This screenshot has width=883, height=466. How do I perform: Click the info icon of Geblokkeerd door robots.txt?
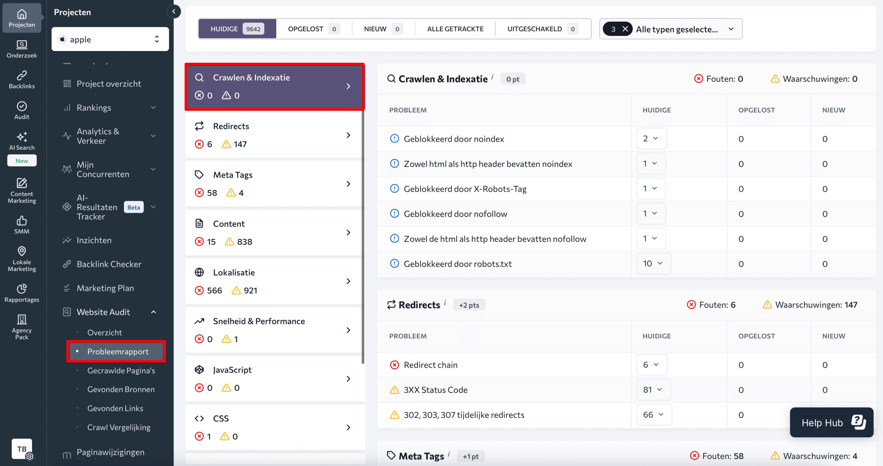(394, 264)
